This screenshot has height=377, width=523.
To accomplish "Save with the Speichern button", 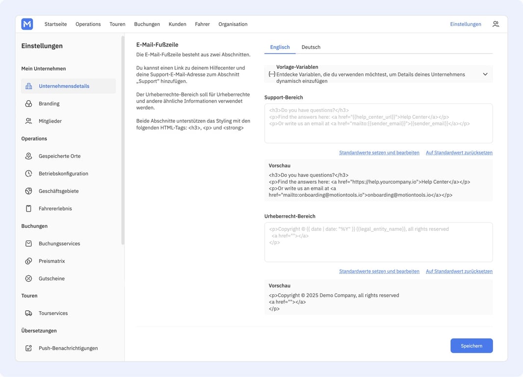I will click(x=472, y=346).
